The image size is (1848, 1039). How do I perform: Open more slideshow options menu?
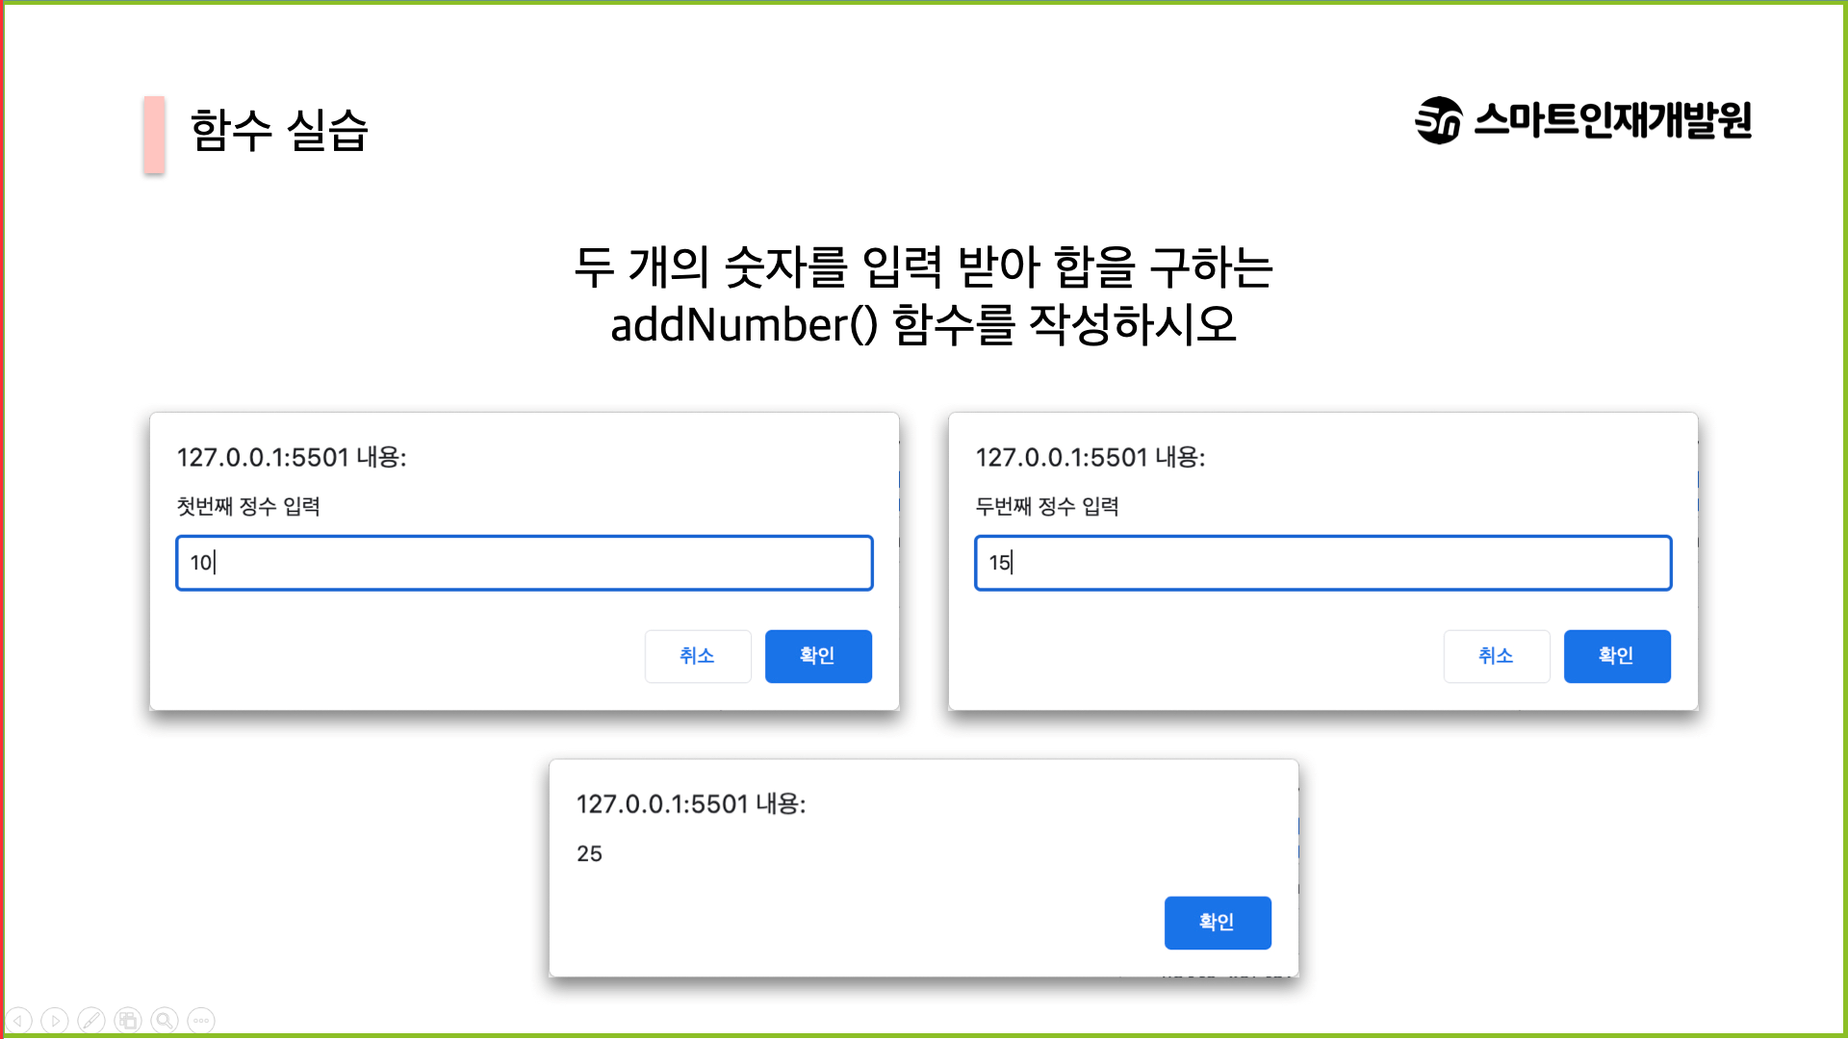pyautogui.click(x=201, y=1020)
